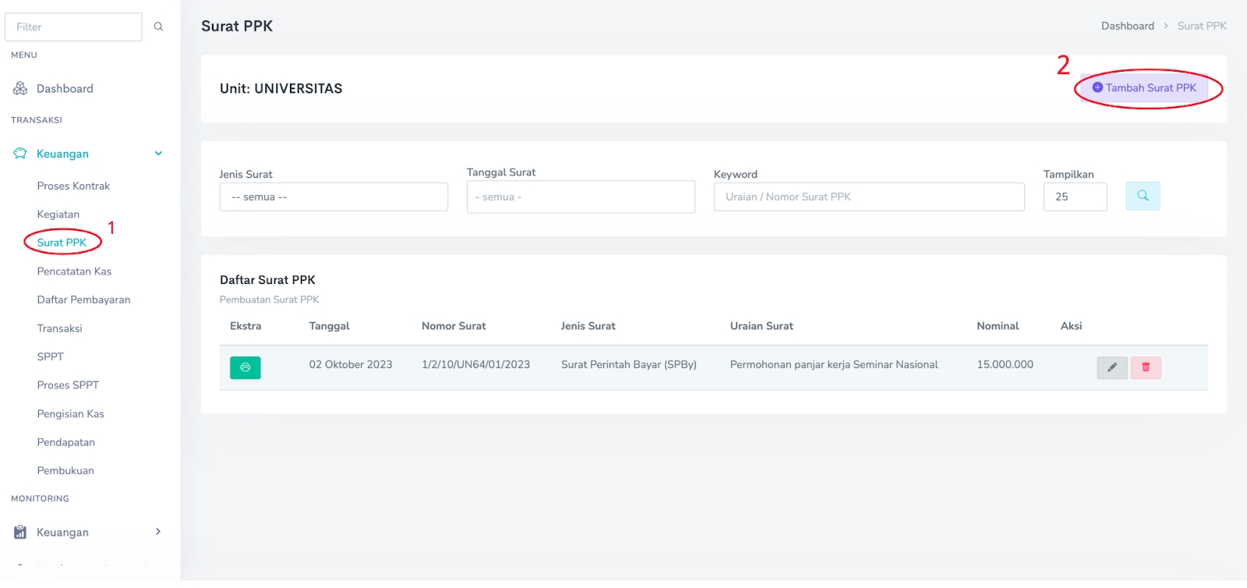Delete the surat using red trash icon

point(1146,367)
